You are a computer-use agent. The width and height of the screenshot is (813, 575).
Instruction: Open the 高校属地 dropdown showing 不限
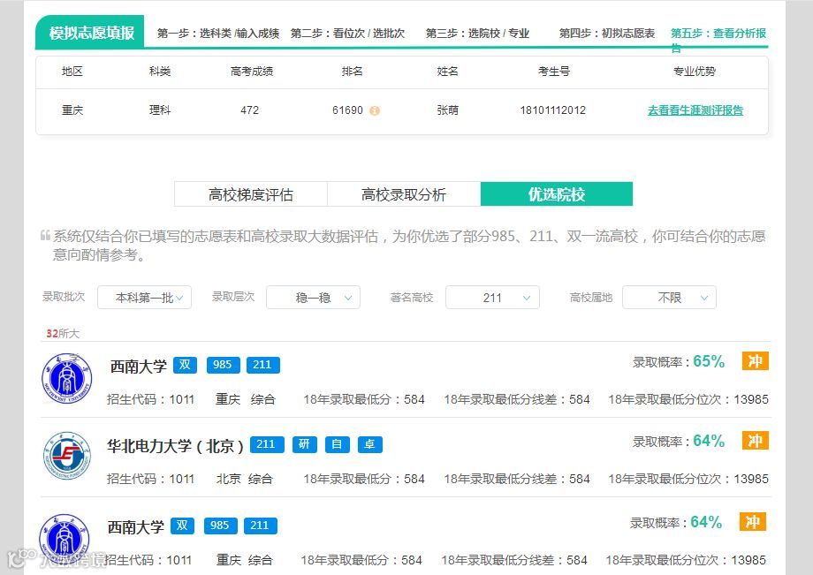(669, 298)
